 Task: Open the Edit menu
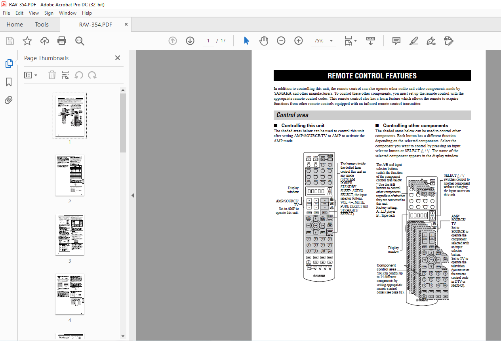pos(19,13)
